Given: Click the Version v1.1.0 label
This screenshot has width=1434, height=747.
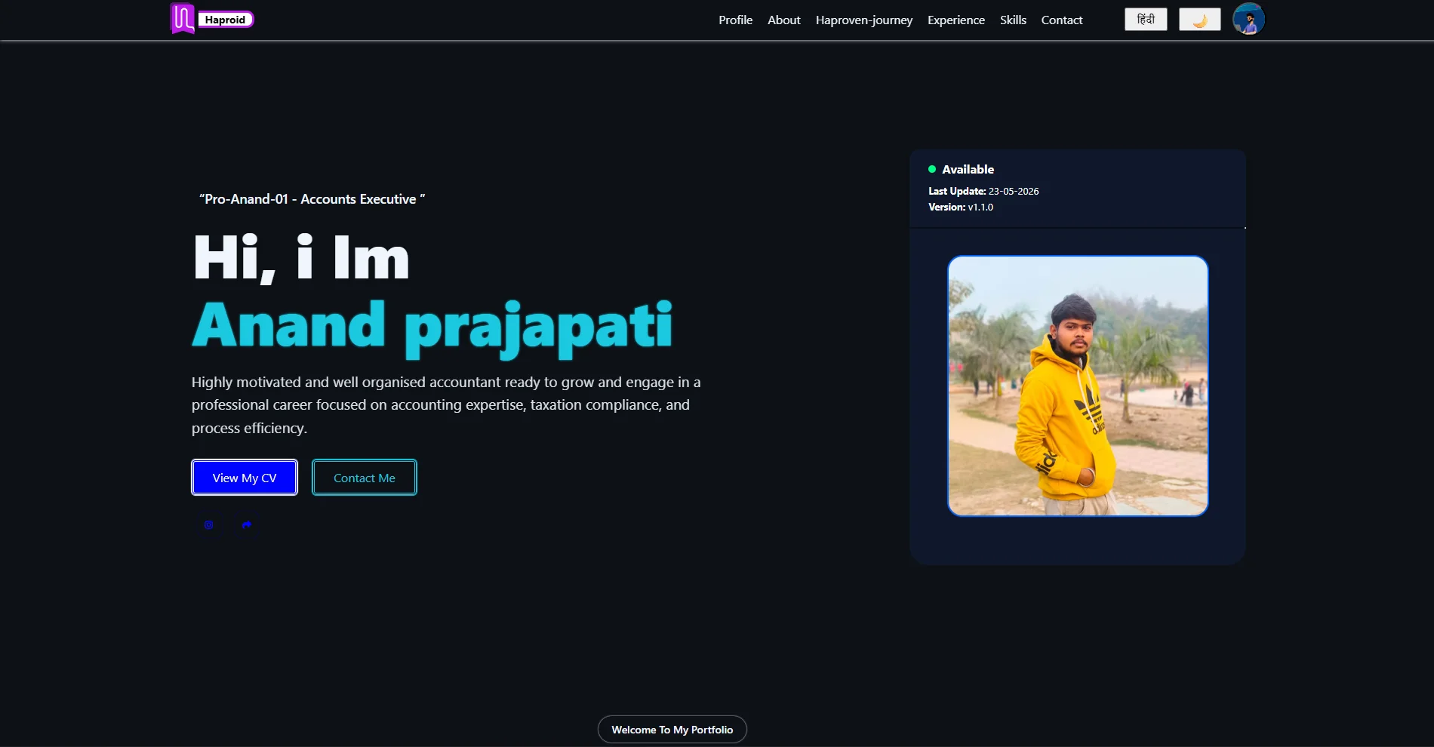Looking at the screenshot, I should pos(961,207).
